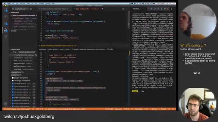218x122 pixels.
Task: Click the notifications bell in the status bar
Action: (173, 109)
